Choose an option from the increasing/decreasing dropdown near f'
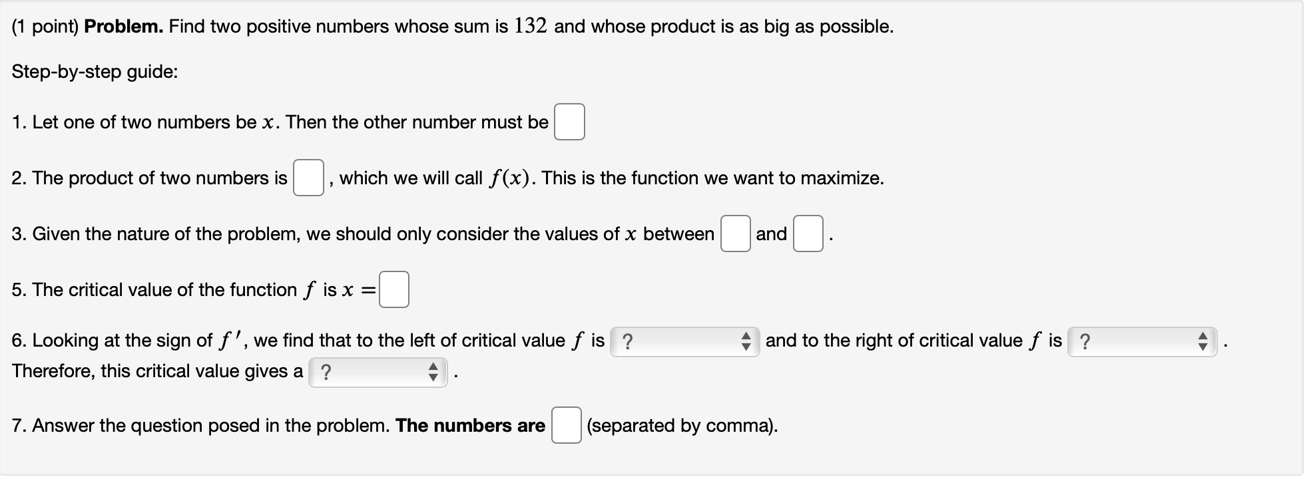This screenshot has height=479, width=1309. [x=684, y=341]
